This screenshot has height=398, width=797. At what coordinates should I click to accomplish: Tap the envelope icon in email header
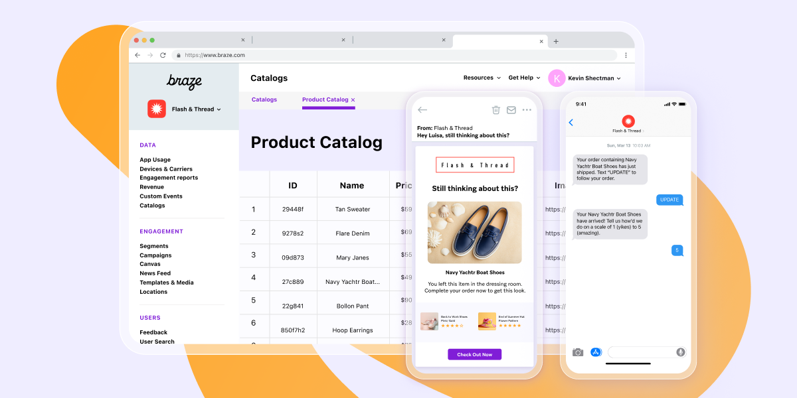[x=511, y=110]
